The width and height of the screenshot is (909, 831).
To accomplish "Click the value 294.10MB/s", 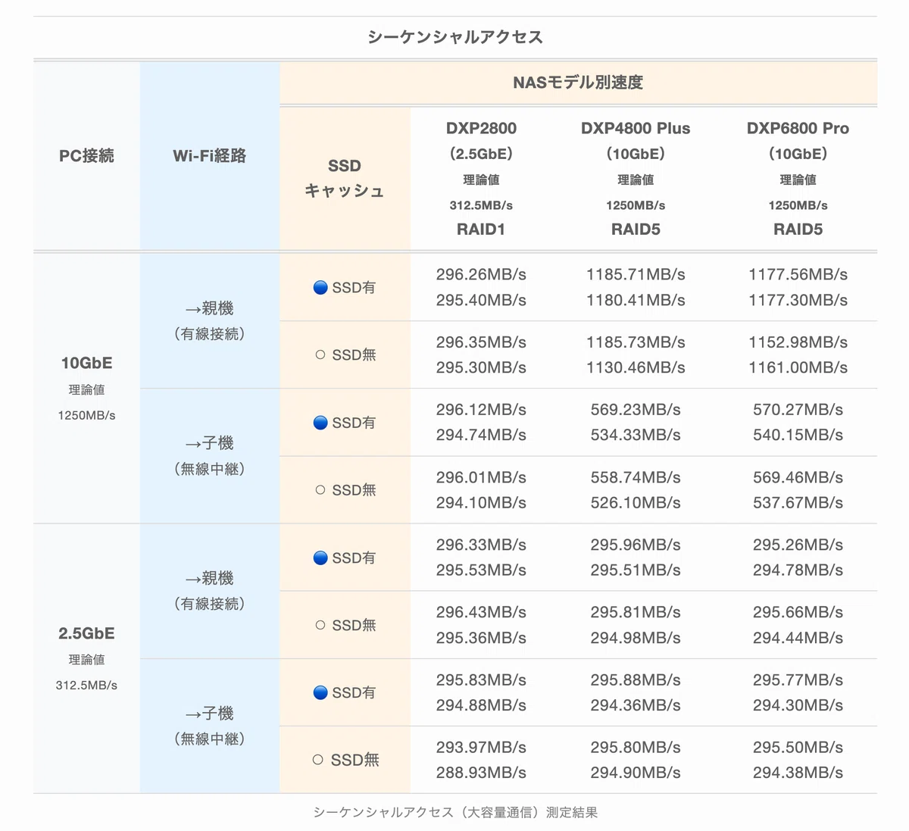I will point(481,502).
